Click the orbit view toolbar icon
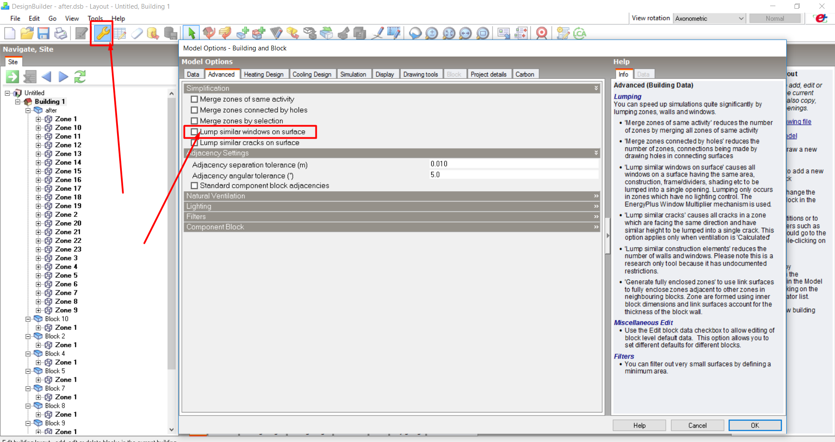Viewport: 835px width, 442px height. [x=415, y=33]
